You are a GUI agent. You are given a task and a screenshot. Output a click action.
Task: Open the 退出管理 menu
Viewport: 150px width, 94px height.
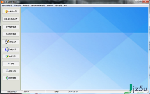tap(58, 6)
